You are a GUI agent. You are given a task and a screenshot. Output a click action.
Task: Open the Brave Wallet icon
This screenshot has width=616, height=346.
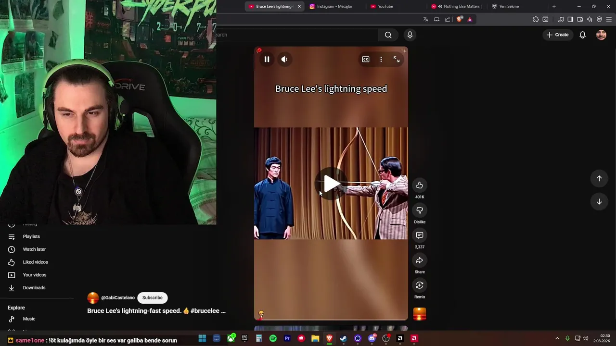580,19
